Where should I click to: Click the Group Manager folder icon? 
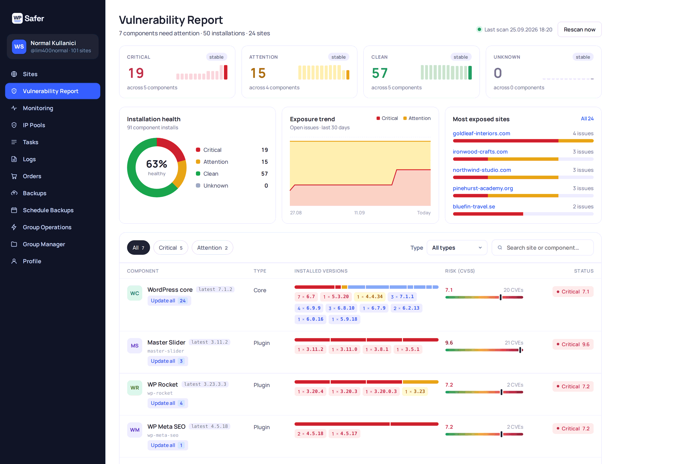pyautogui.click(x=14, y=244)
